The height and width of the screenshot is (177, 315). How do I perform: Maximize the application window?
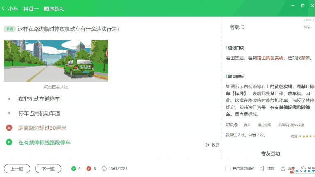[x=303, y=5]
